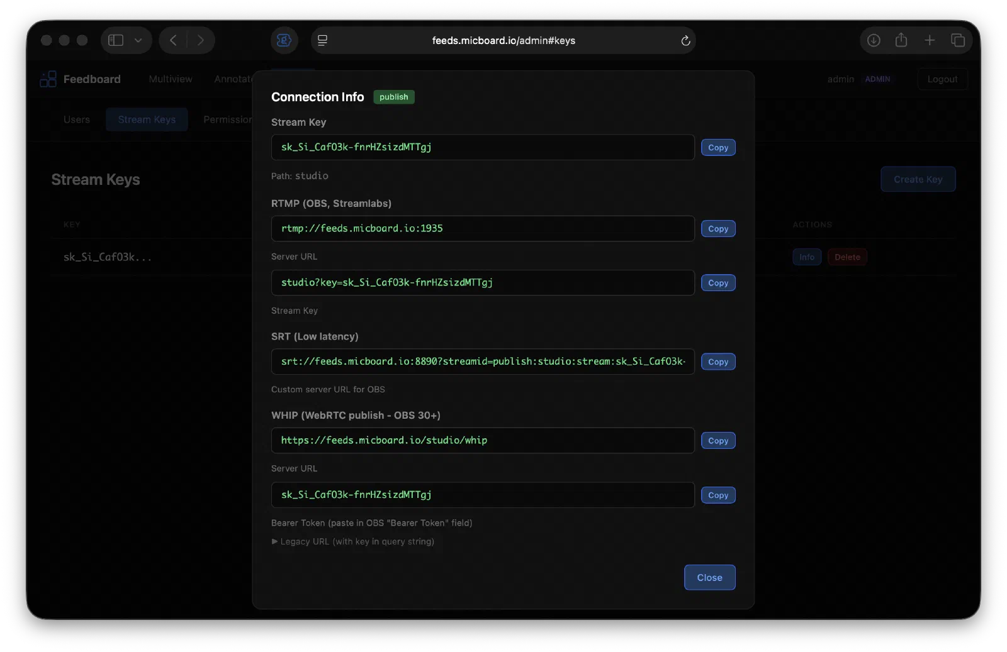This screenshot has height=652, width=1007.
Task: Click the reader page icon in address bar
Action: click(322, 40)
